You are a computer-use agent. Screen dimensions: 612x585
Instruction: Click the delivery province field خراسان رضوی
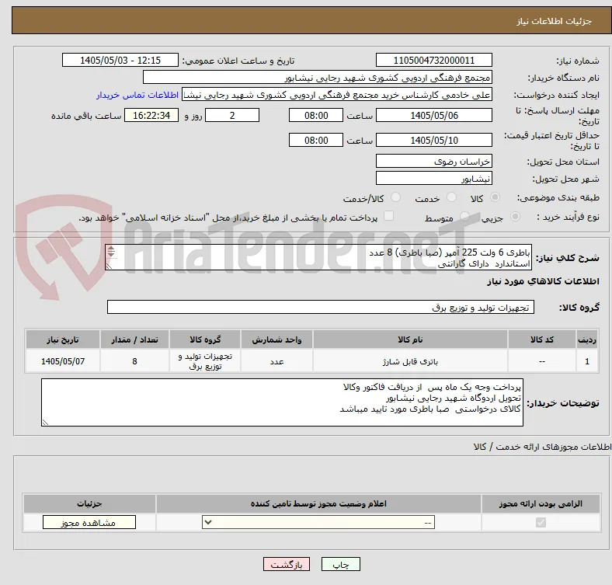[433, 161]
